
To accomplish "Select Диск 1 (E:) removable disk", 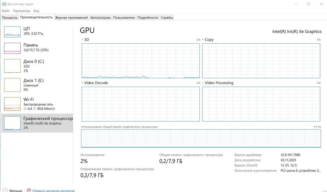I will tap(12, 85).
